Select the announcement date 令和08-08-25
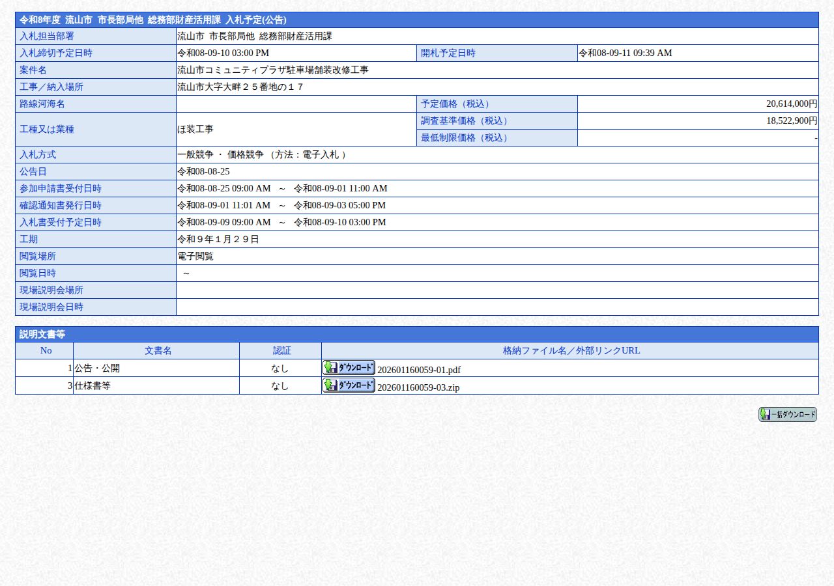The height and width of the screenshot is (586, 834). pyautogui.click(x=203, y=172)
